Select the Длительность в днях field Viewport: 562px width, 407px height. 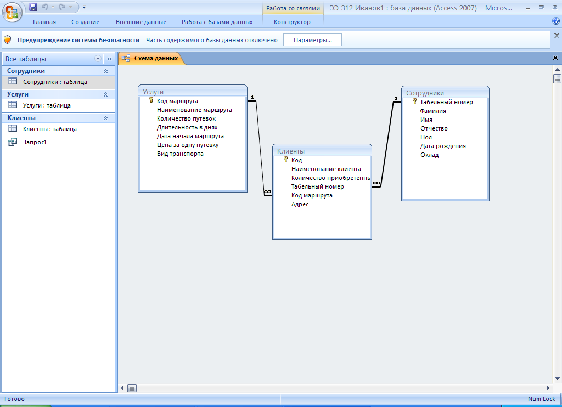coord(187,128)
